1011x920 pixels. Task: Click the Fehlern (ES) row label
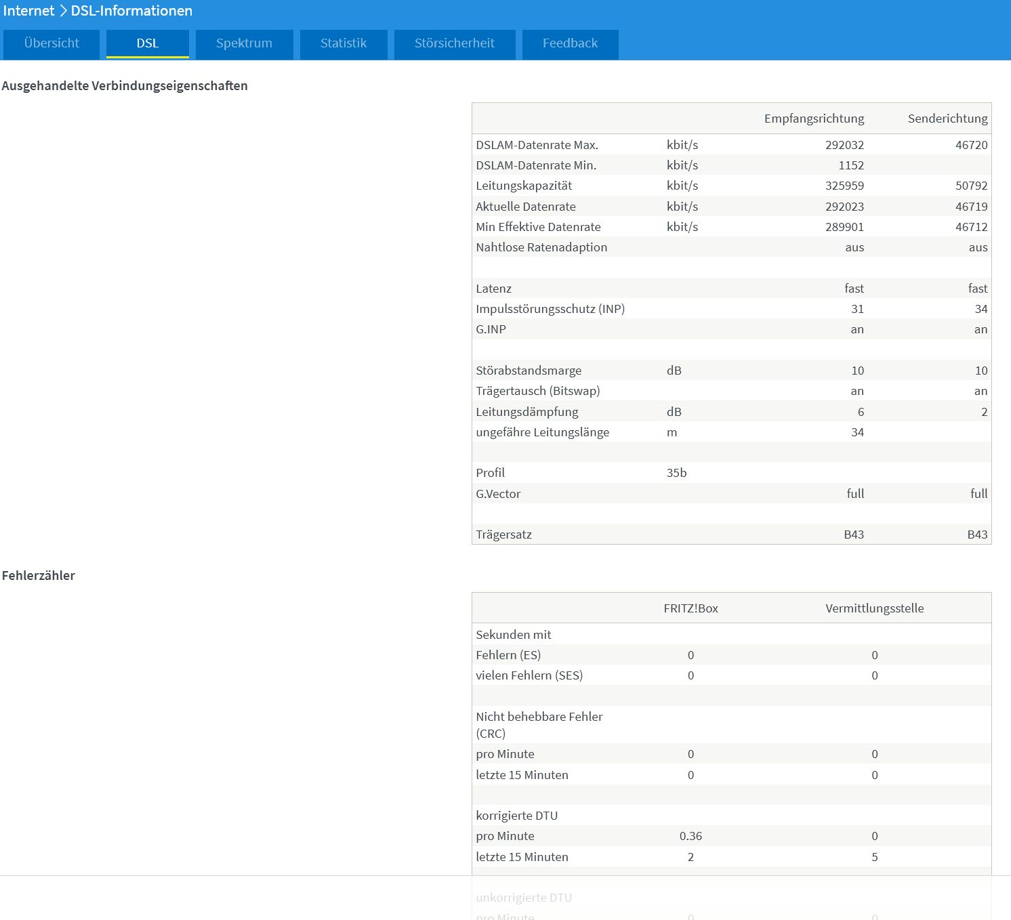pos(508,655)
